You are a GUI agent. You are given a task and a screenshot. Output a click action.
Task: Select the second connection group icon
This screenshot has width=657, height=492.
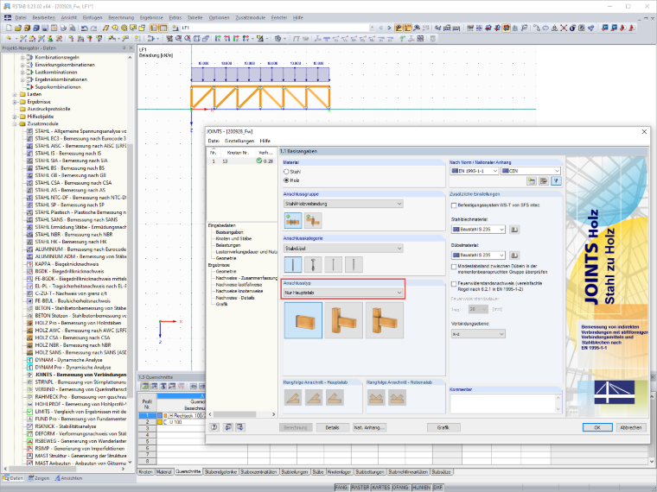[313, 220]
